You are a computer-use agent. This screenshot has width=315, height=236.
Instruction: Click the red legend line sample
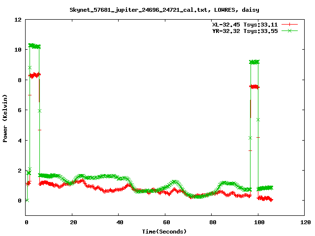[x=289, y=25]
